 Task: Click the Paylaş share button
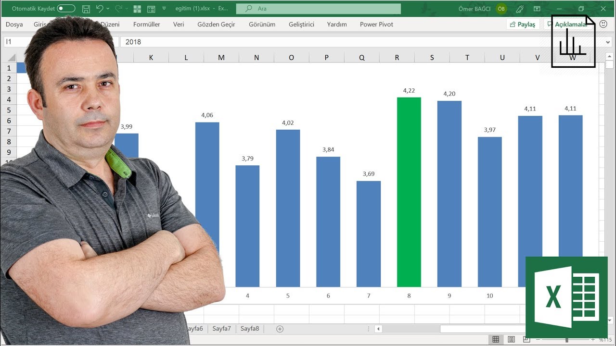click(523, 25)
